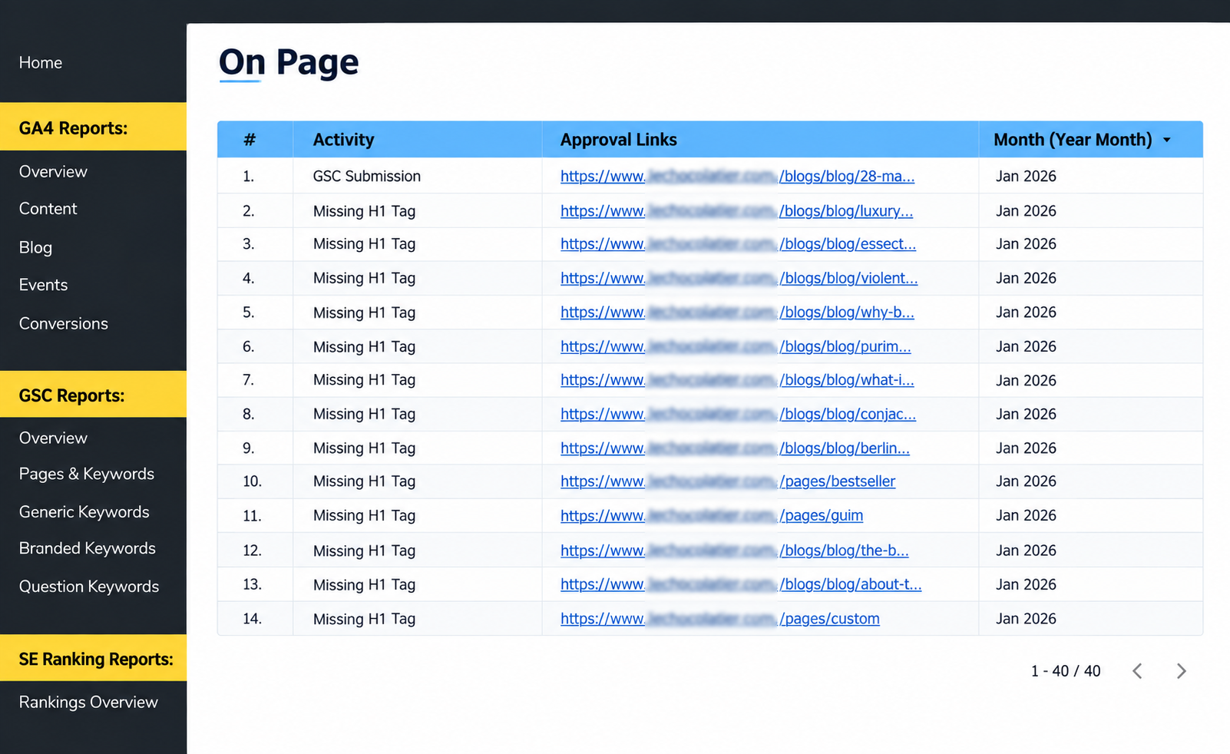
Task: Open the blogs/blog/why-b... approval link
Action: point(737,313)
